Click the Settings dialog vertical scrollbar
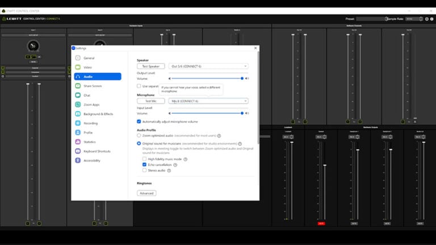436x245 pixels. point(258,98)
